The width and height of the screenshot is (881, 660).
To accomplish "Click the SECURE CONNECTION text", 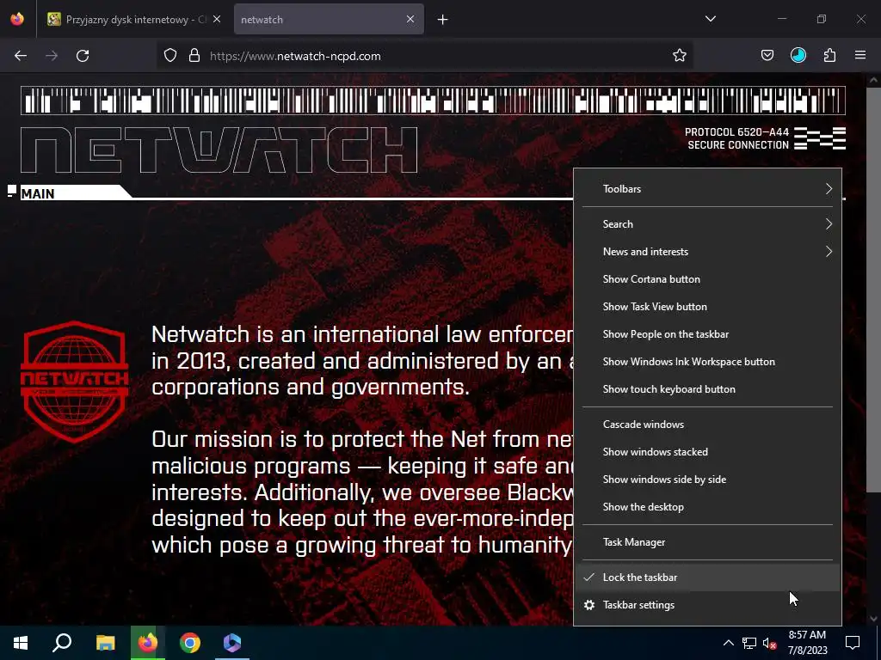I will (738, 144).
